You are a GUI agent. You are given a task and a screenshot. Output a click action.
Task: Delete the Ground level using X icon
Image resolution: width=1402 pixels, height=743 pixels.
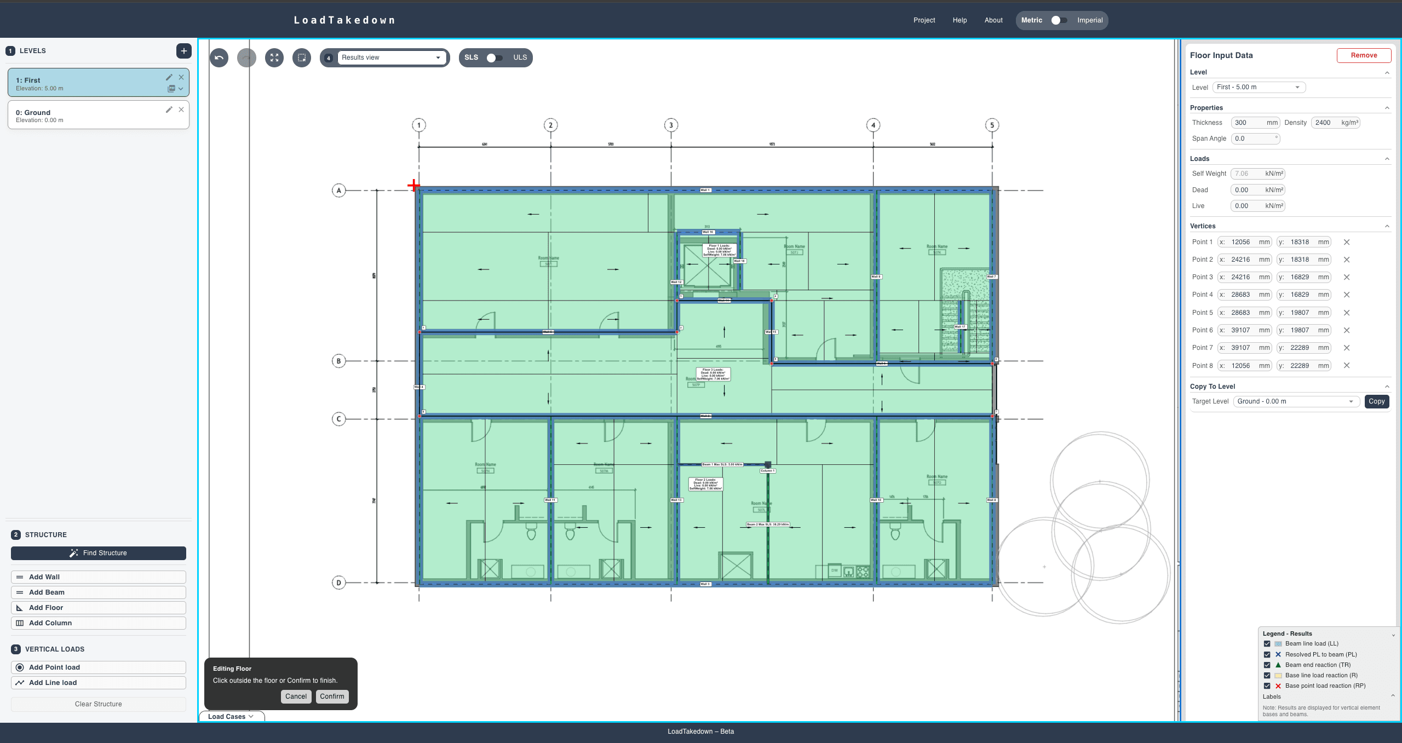(181, 110)
